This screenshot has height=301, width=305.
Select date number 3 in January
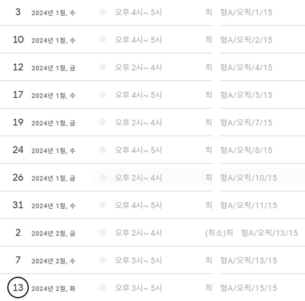click(x=18, y=12)
